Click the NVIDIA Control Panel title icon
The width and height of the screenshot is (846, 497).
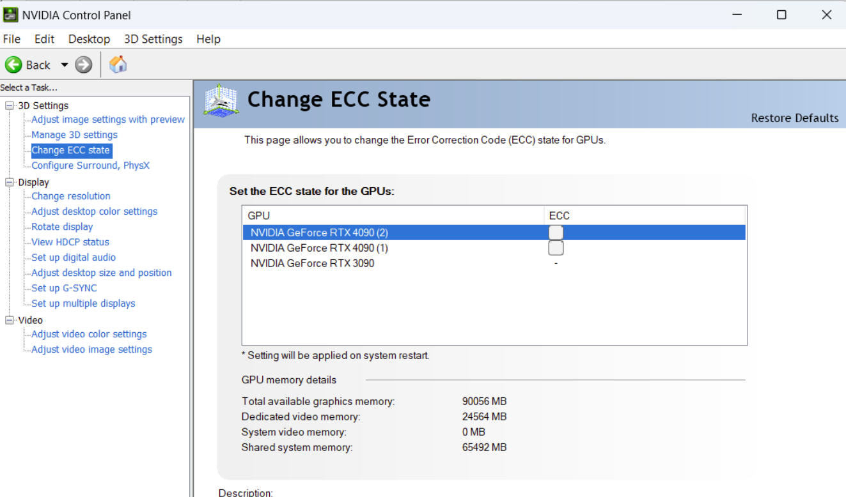[x=10, y=15]
